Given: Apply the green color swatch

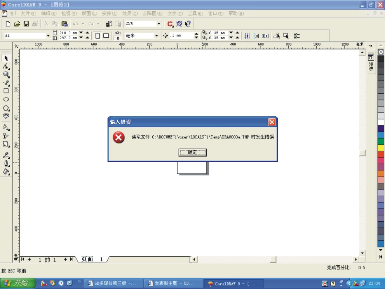Looking at the screenshot, I should click(381, 141).
